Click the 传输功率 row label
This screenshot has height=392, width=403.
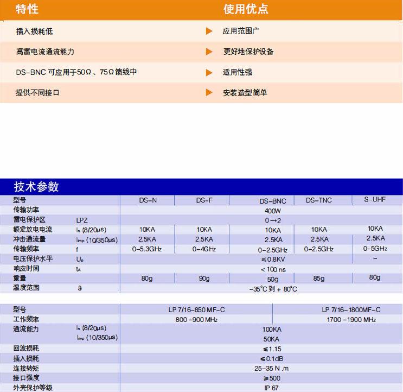pyautogui.click(x=26, y=210)
